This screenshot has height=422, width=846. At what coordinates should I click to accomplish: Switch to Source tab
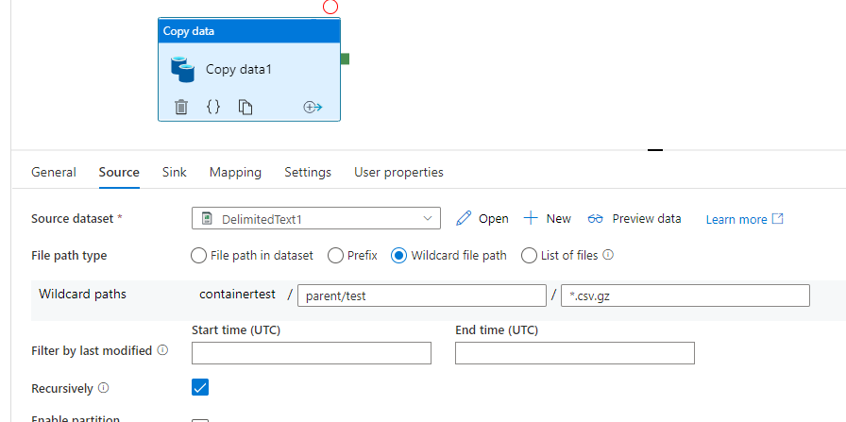click(119, 172)
